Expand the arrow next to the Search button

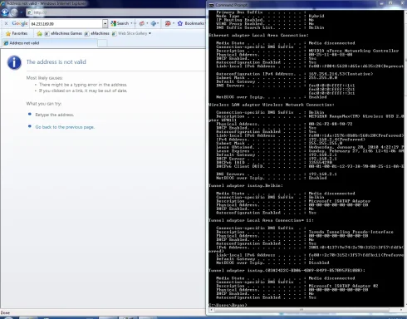click(131, 23)
